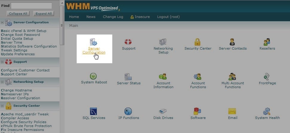Open Apache mod_userdir Tweak link
Image resolution: width=290 pixels, height=133 pixels.
point(25,114)
